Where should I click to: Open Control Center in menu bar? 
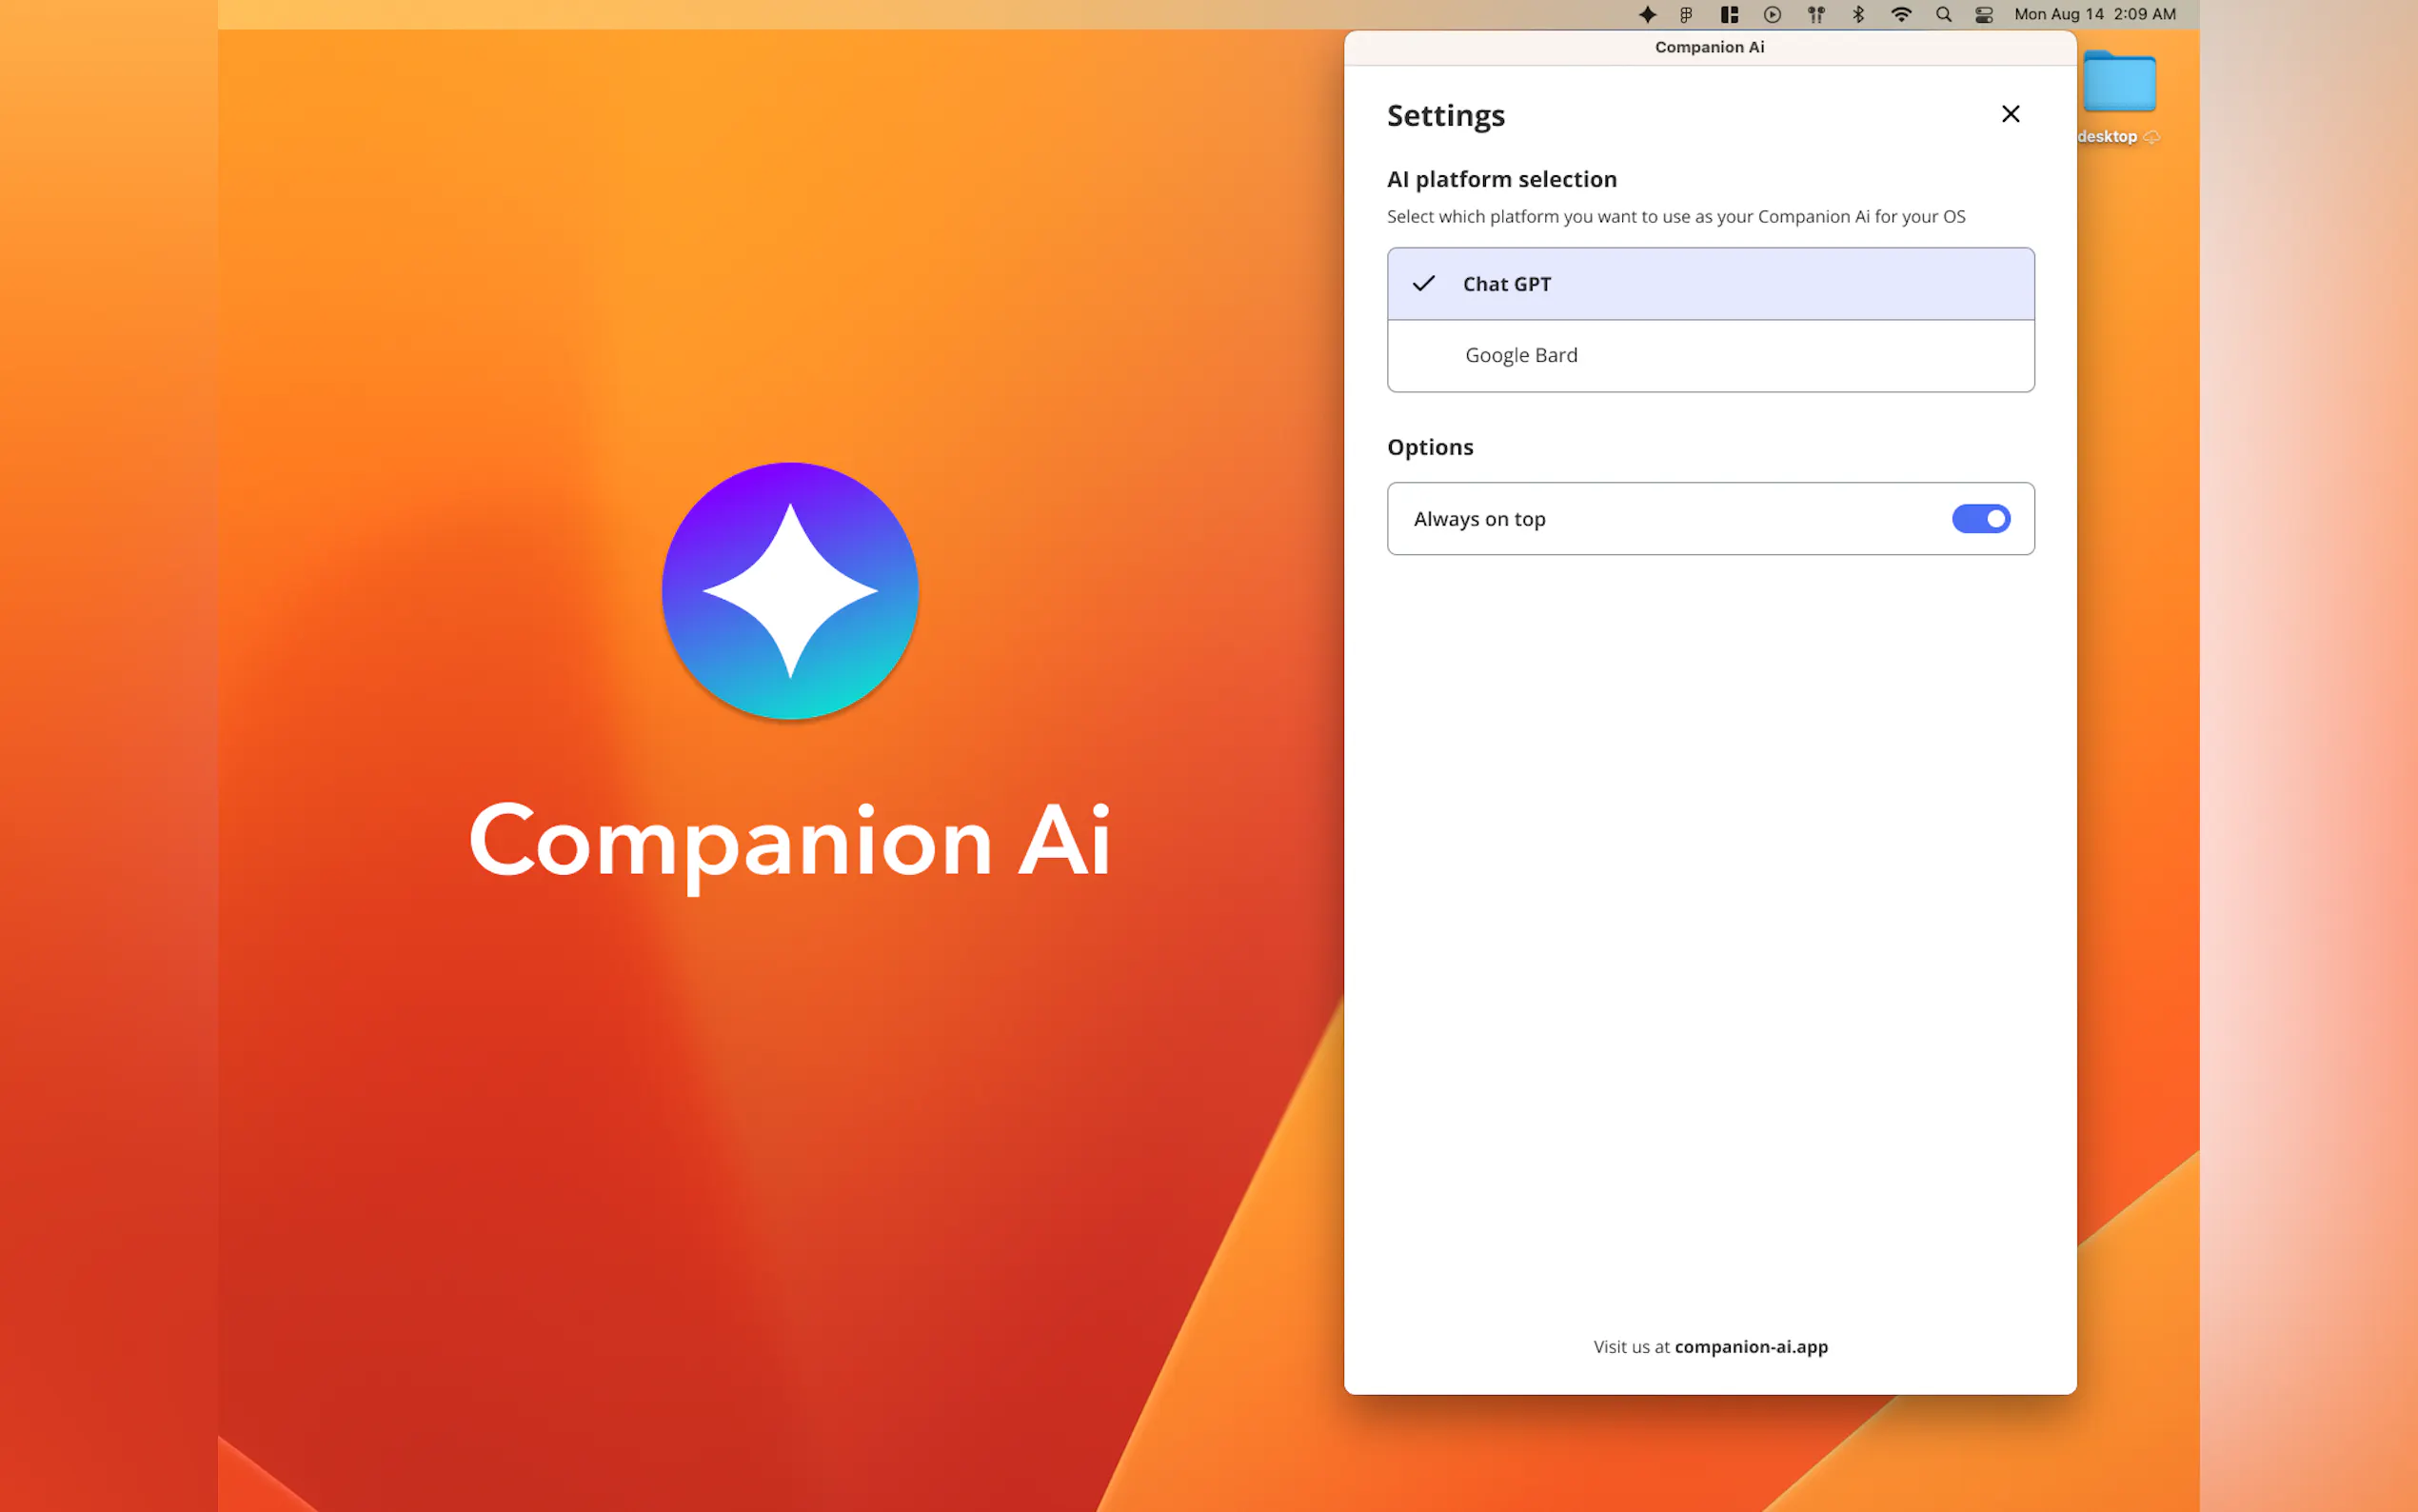tap(1984, 14)
